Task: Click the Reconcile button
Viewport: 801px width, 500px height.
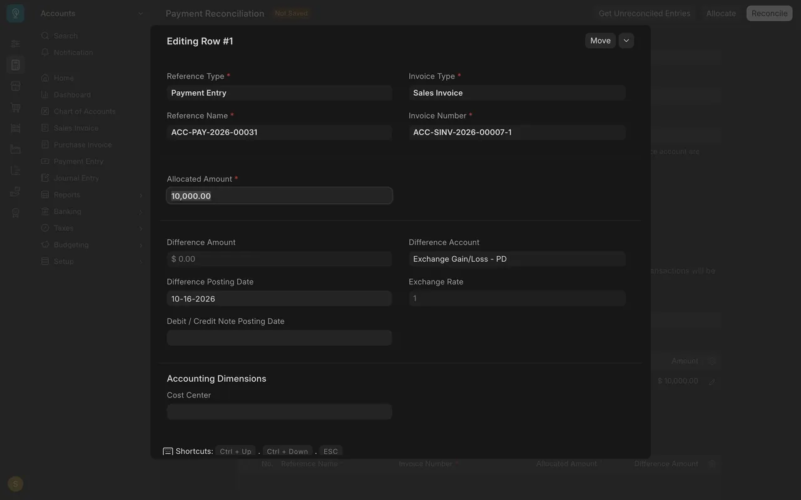Action: [769, 13]
